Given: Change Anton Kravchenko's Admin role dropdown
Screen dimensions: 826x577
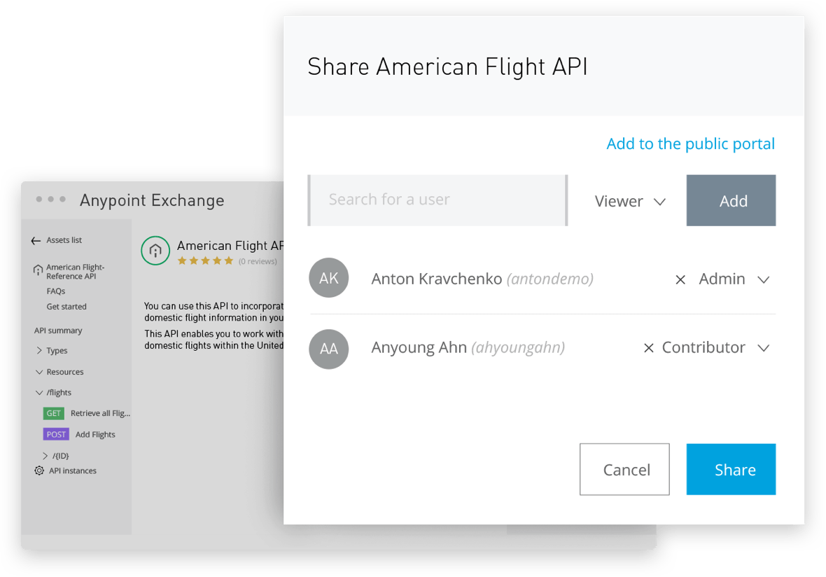Looking at the screenshot, I should [x=734, y=279].
